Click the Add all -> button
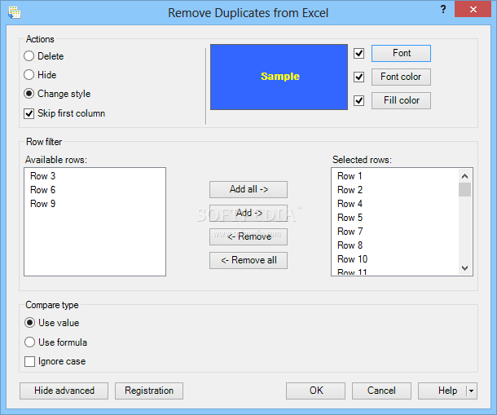 tap(248, 189)
